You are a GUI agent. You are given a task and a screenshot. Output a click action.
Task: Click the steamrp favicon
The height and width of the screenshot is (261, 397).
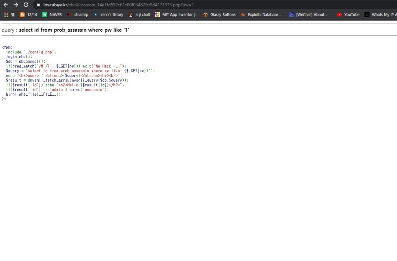(x=69, y=15)
